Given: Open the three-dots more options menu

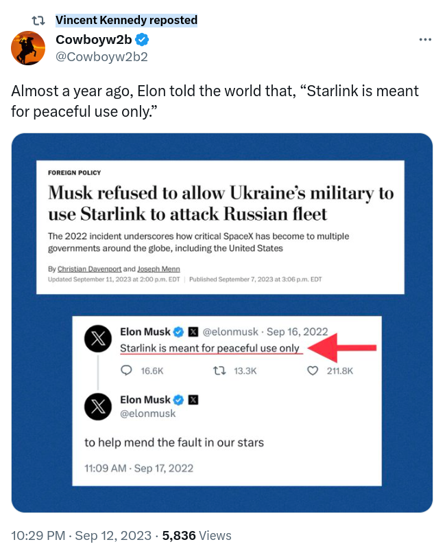Looking at the screenshot, I should point(425,40).
